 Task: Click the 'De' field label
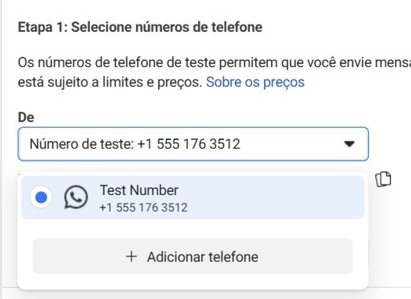click(x=26, y=117)
